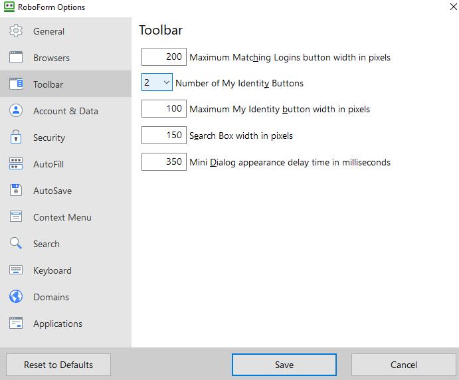Click the Cancel button
The height and width of the screenshot is (380, 459).
(x=403, y=365)
